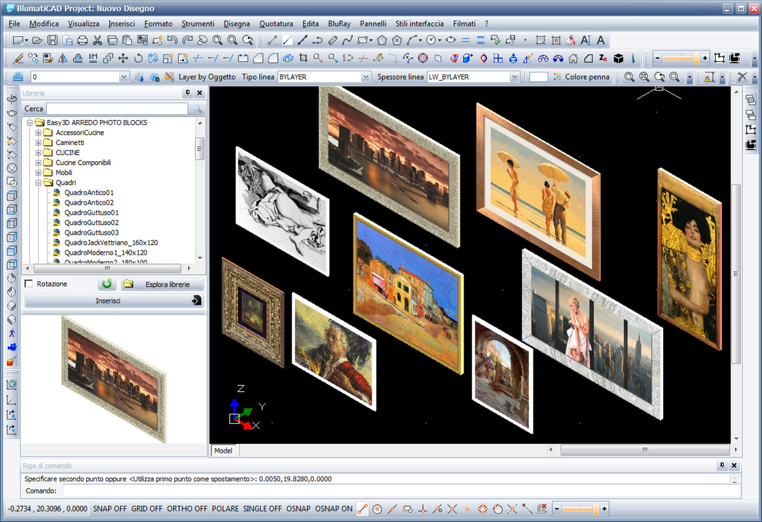Click the multiline text AI icon
762x522 pixels.
[x=585, y=41]
